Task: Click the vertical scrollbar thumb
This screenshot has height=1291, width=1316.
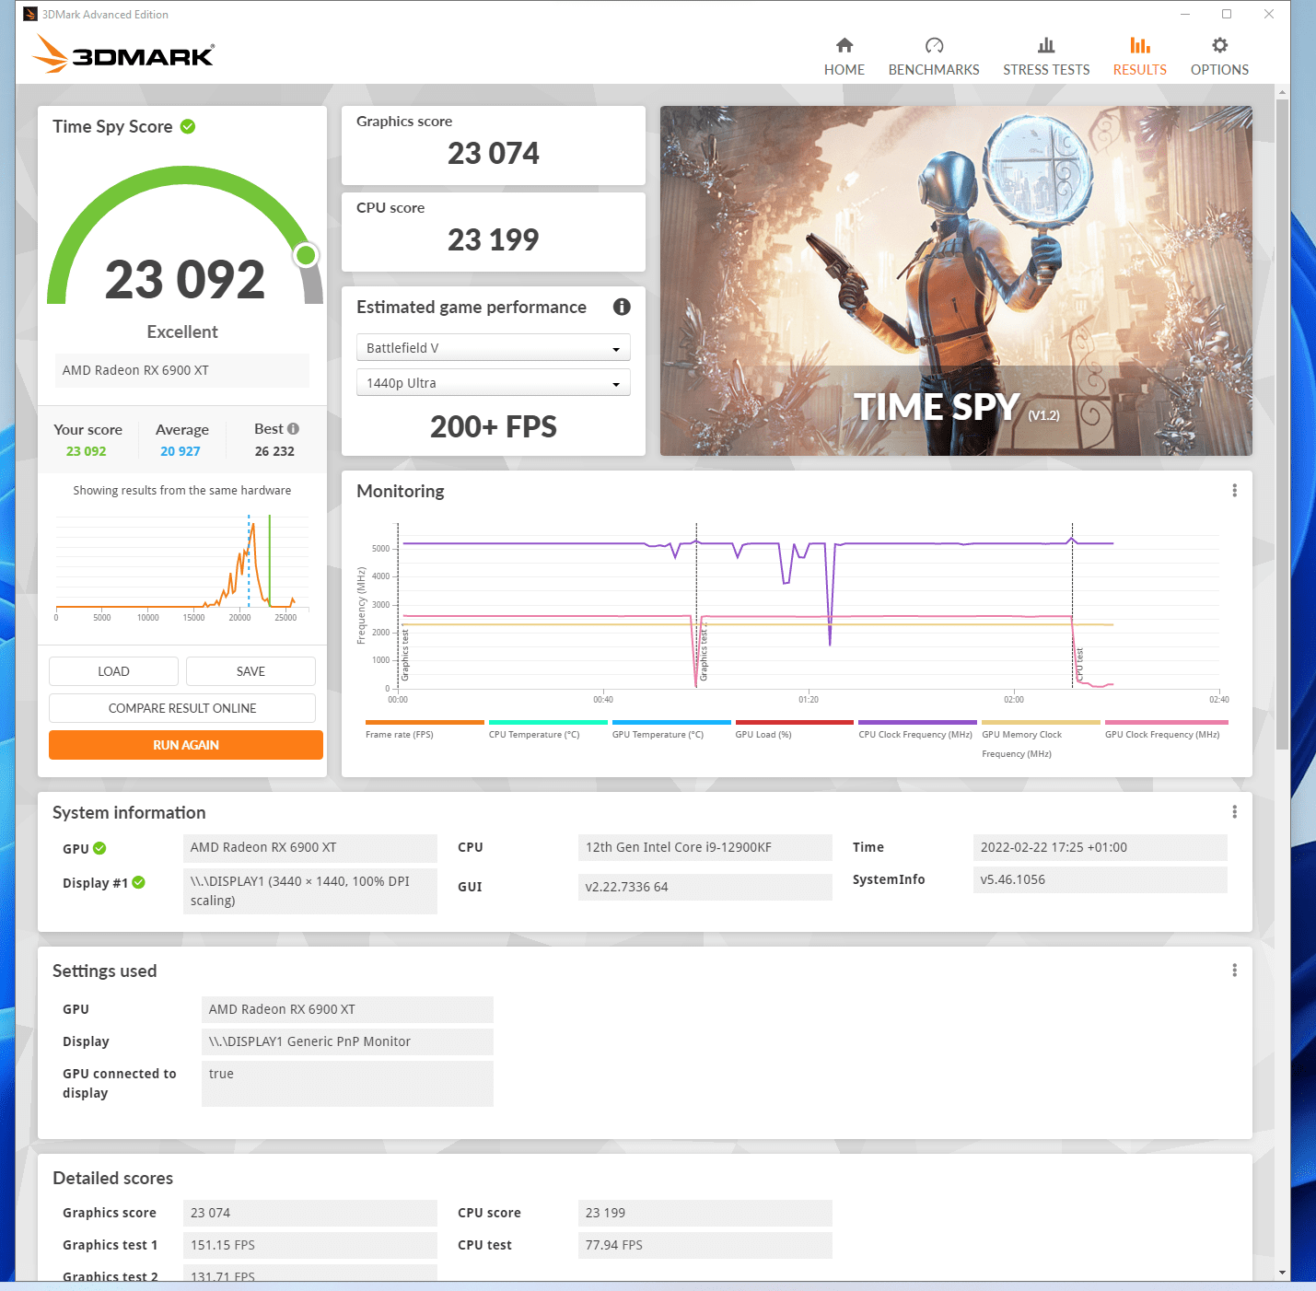Action: pos(1282,424)
